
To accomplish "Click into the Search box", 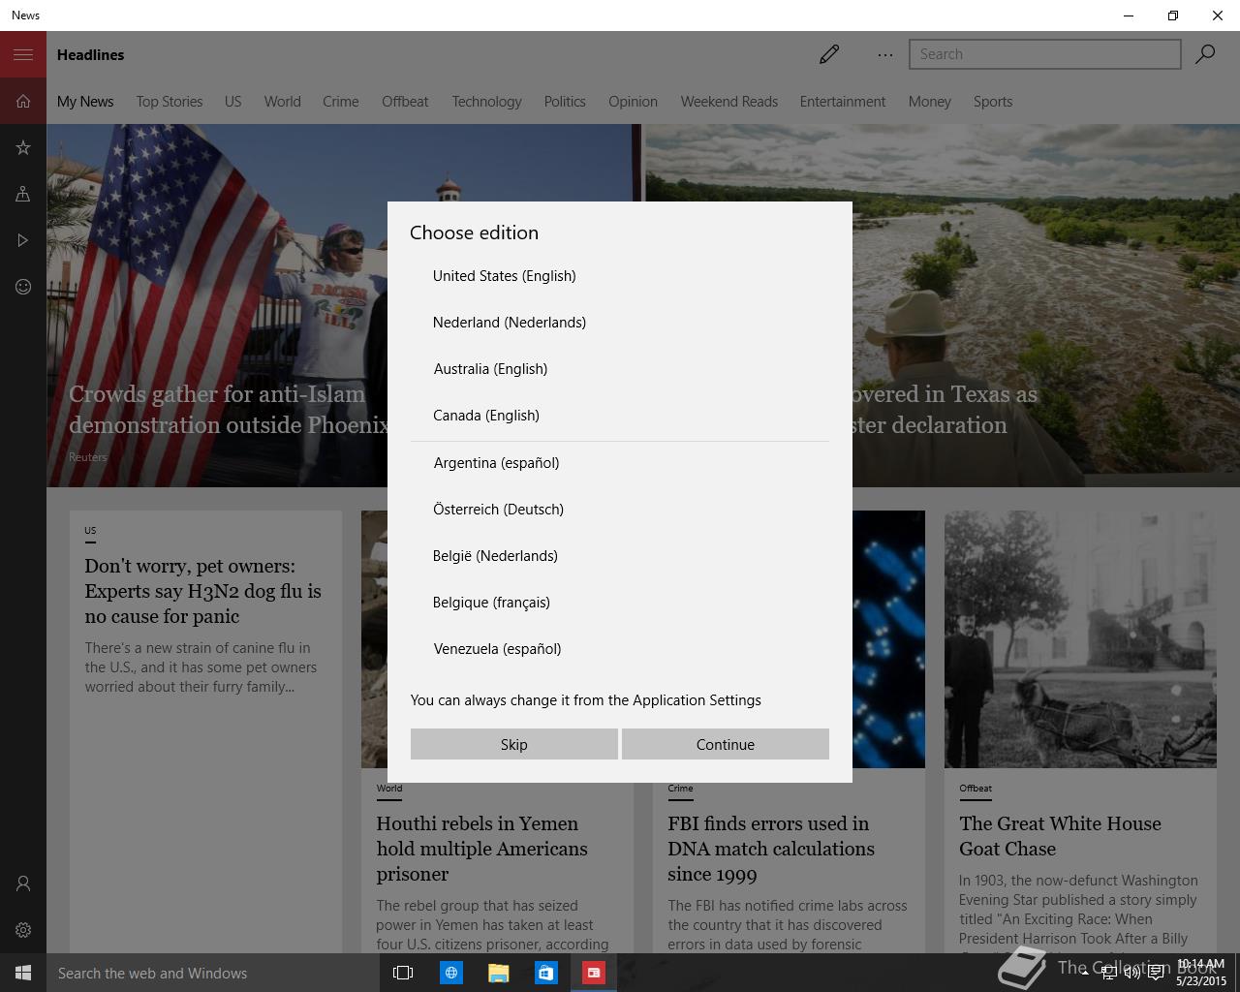I will [1044, 54].
